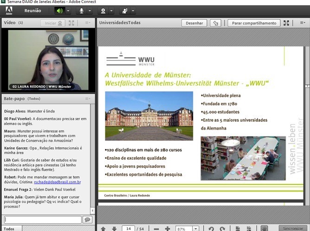Click the Desenhar button
This screenshot has width=310, height=231.
194,23
